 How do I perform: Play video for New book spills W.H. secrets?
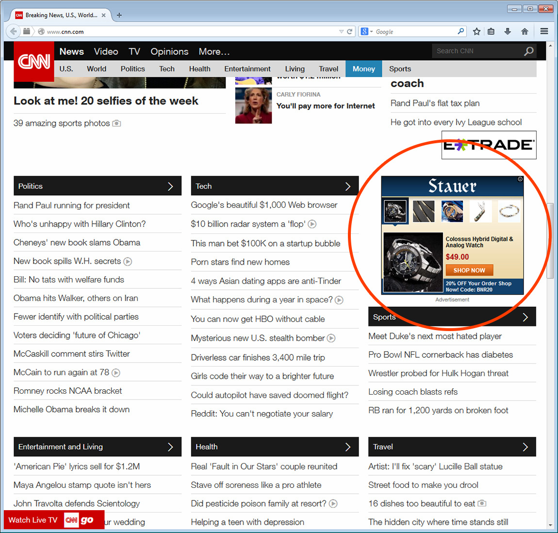tap(128, 262)
